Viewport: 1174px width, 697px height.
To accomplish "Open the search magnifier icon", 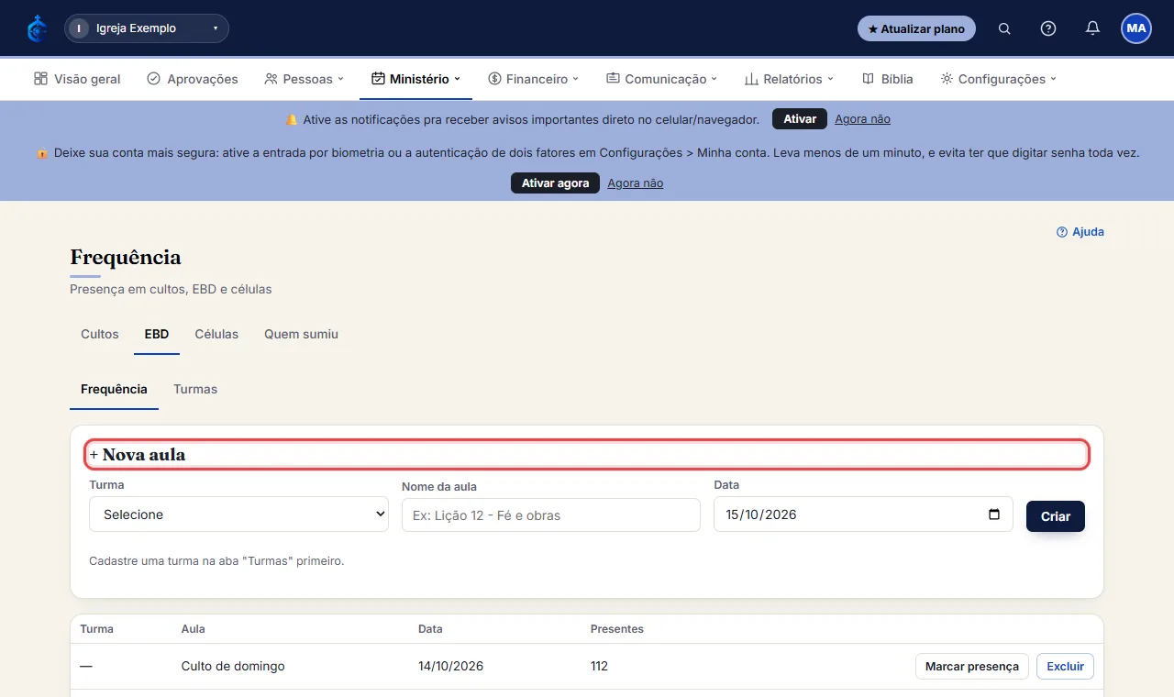I will click(x=1004, y=28).
